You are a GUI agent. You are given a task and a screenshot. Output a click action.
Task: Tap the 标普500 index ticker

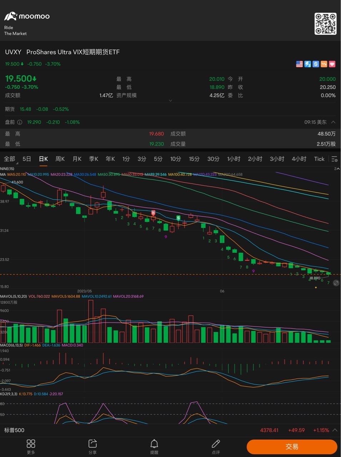(x=14, y=430)
